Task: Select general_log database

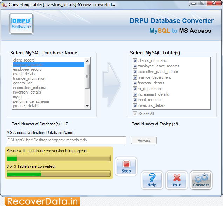Action: (x=48, y=83)
